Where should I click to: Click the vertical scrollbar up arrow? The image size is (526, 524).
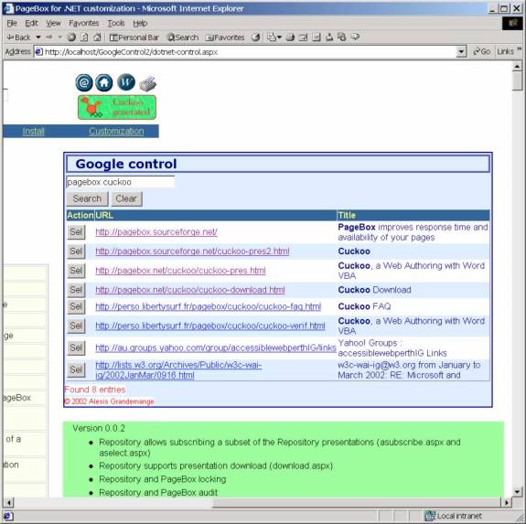517,67
